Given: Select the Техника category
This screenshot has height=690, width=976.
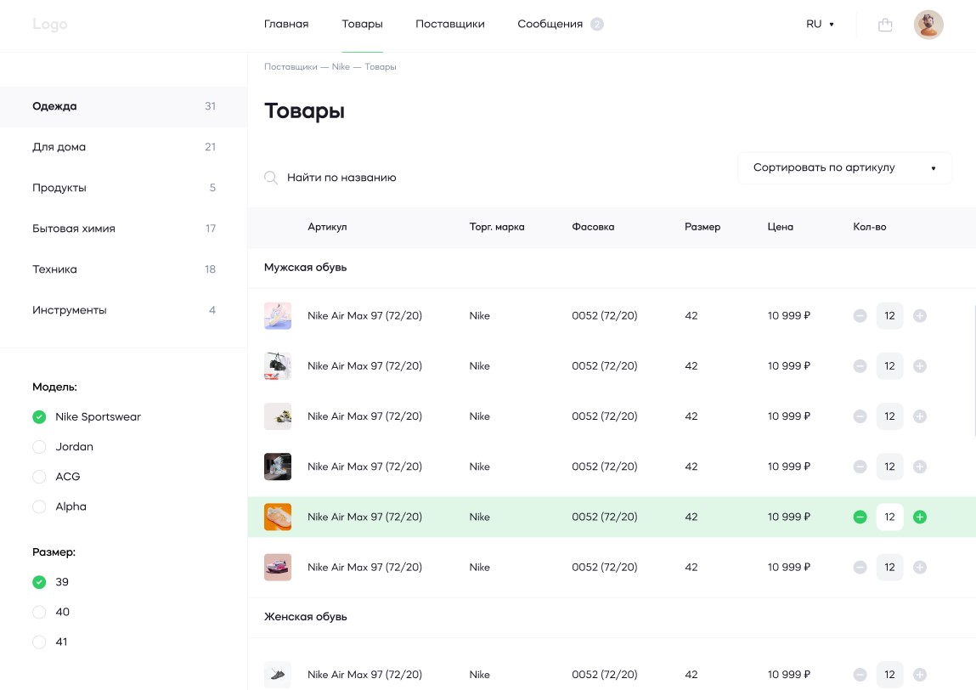Looking at the screenshot, I should click(124, 269).
